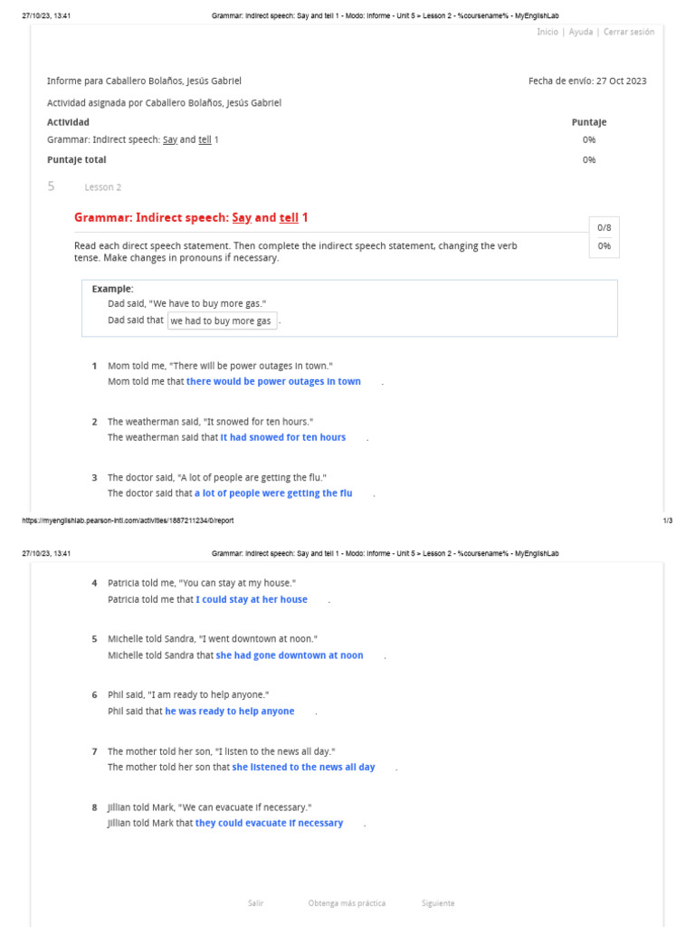This screenshot has width=695, height=927.
Task: Click the example answer input field
Action: pyautogui.click(x=222, y=321)
